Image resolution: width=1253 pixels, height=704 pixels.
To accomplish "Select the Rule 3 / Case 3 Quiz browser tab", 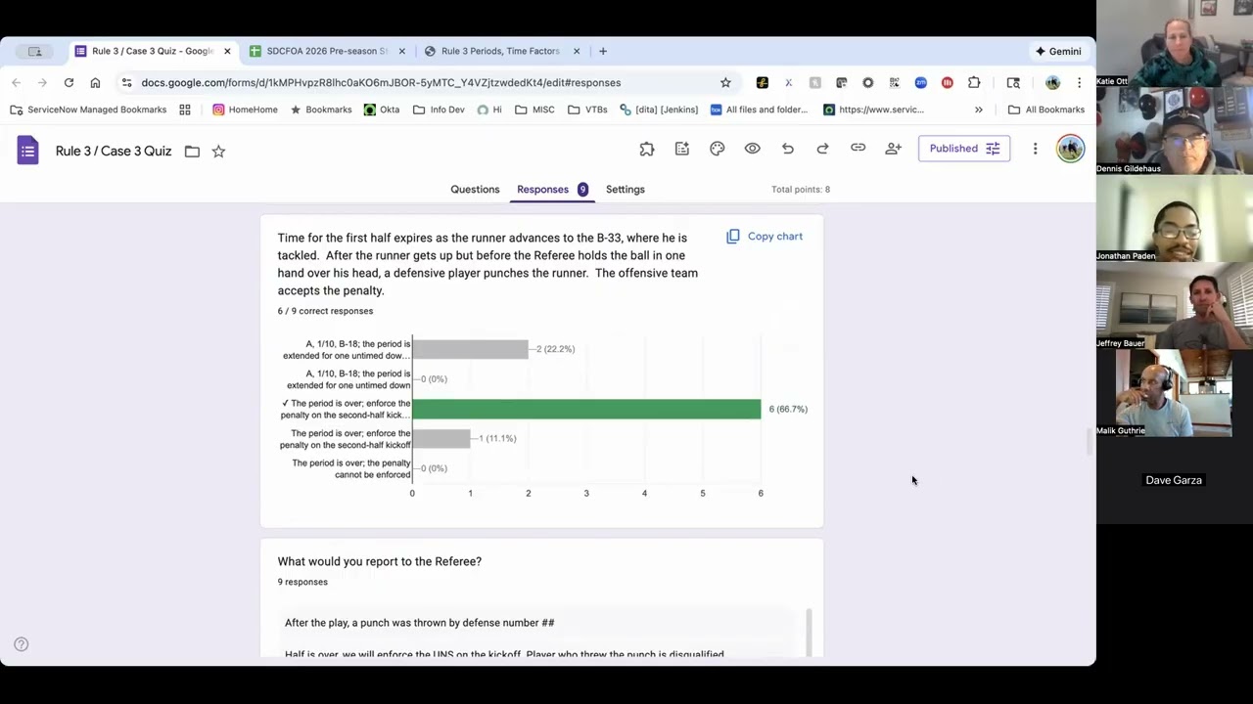I will pyautogui.click(x=152, y=51).
